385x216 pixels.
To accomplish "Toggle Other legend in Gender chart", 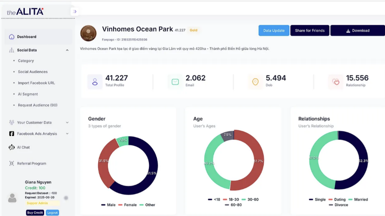I will [148, 205].
